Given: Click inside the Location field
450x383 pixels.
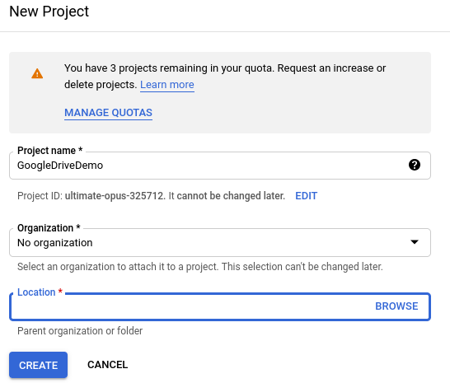Looking at the screenshot, I should point(220,306).
